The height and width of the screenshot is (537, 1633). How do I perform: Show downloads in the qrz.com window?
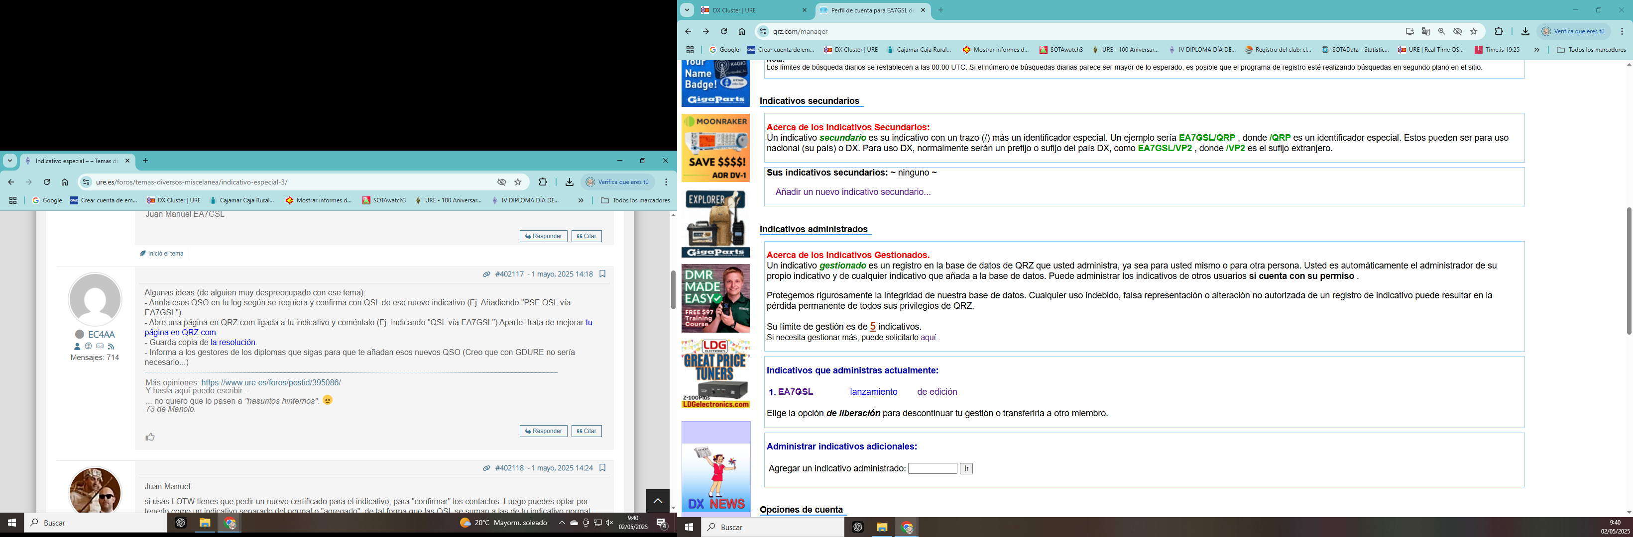click(x=1525, y=31)
